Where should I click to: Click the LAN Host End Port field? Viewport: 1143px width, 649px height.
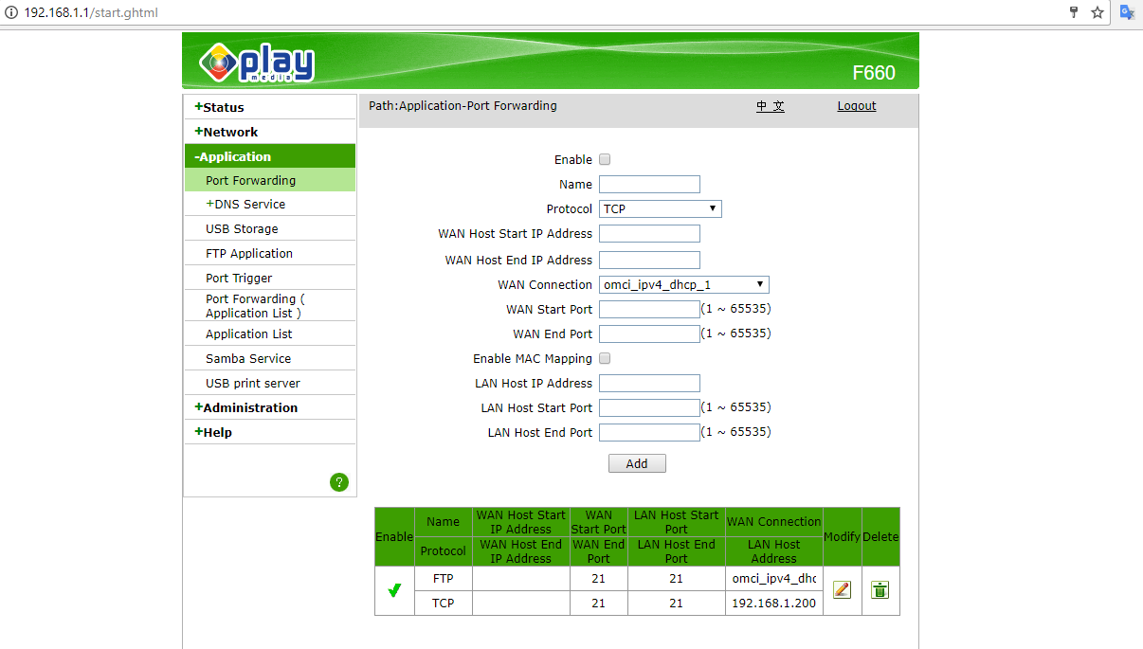tap(649, 433)
